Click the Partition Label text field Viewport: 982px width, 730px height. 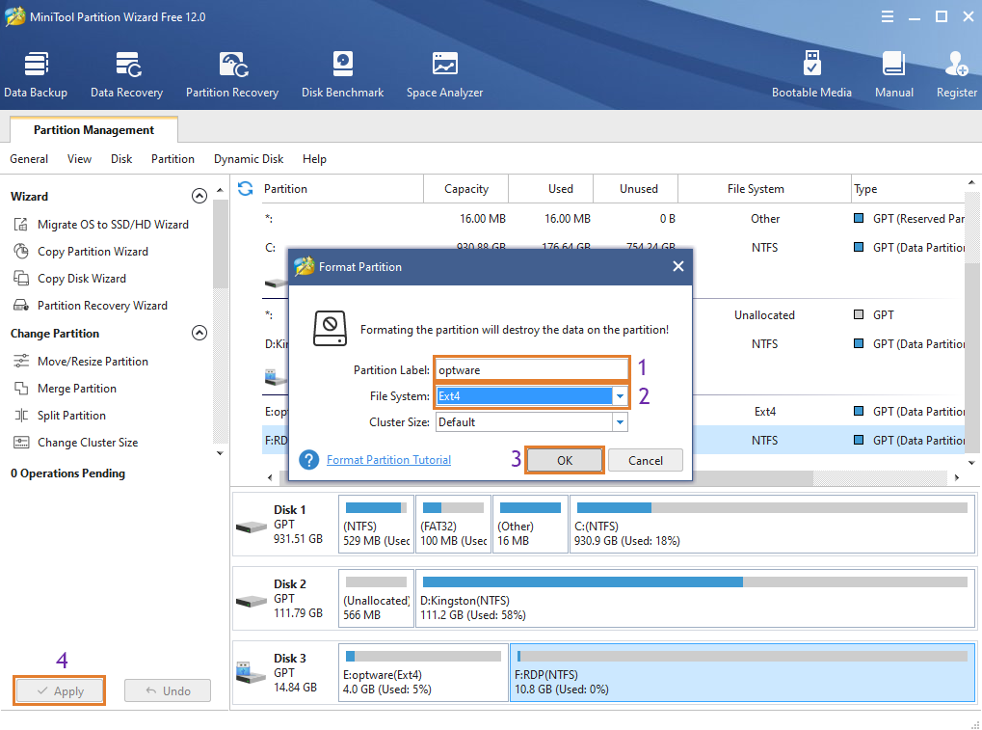[x=531, y=369]
